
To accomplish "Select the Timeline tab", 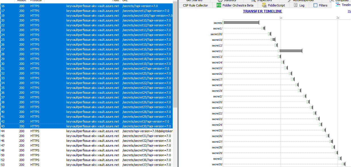I will [x=343, y=5].
